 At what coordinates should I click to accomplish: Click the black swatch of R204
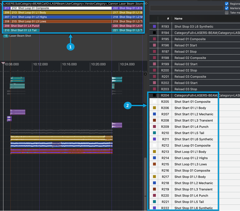(x=154, y=95)
